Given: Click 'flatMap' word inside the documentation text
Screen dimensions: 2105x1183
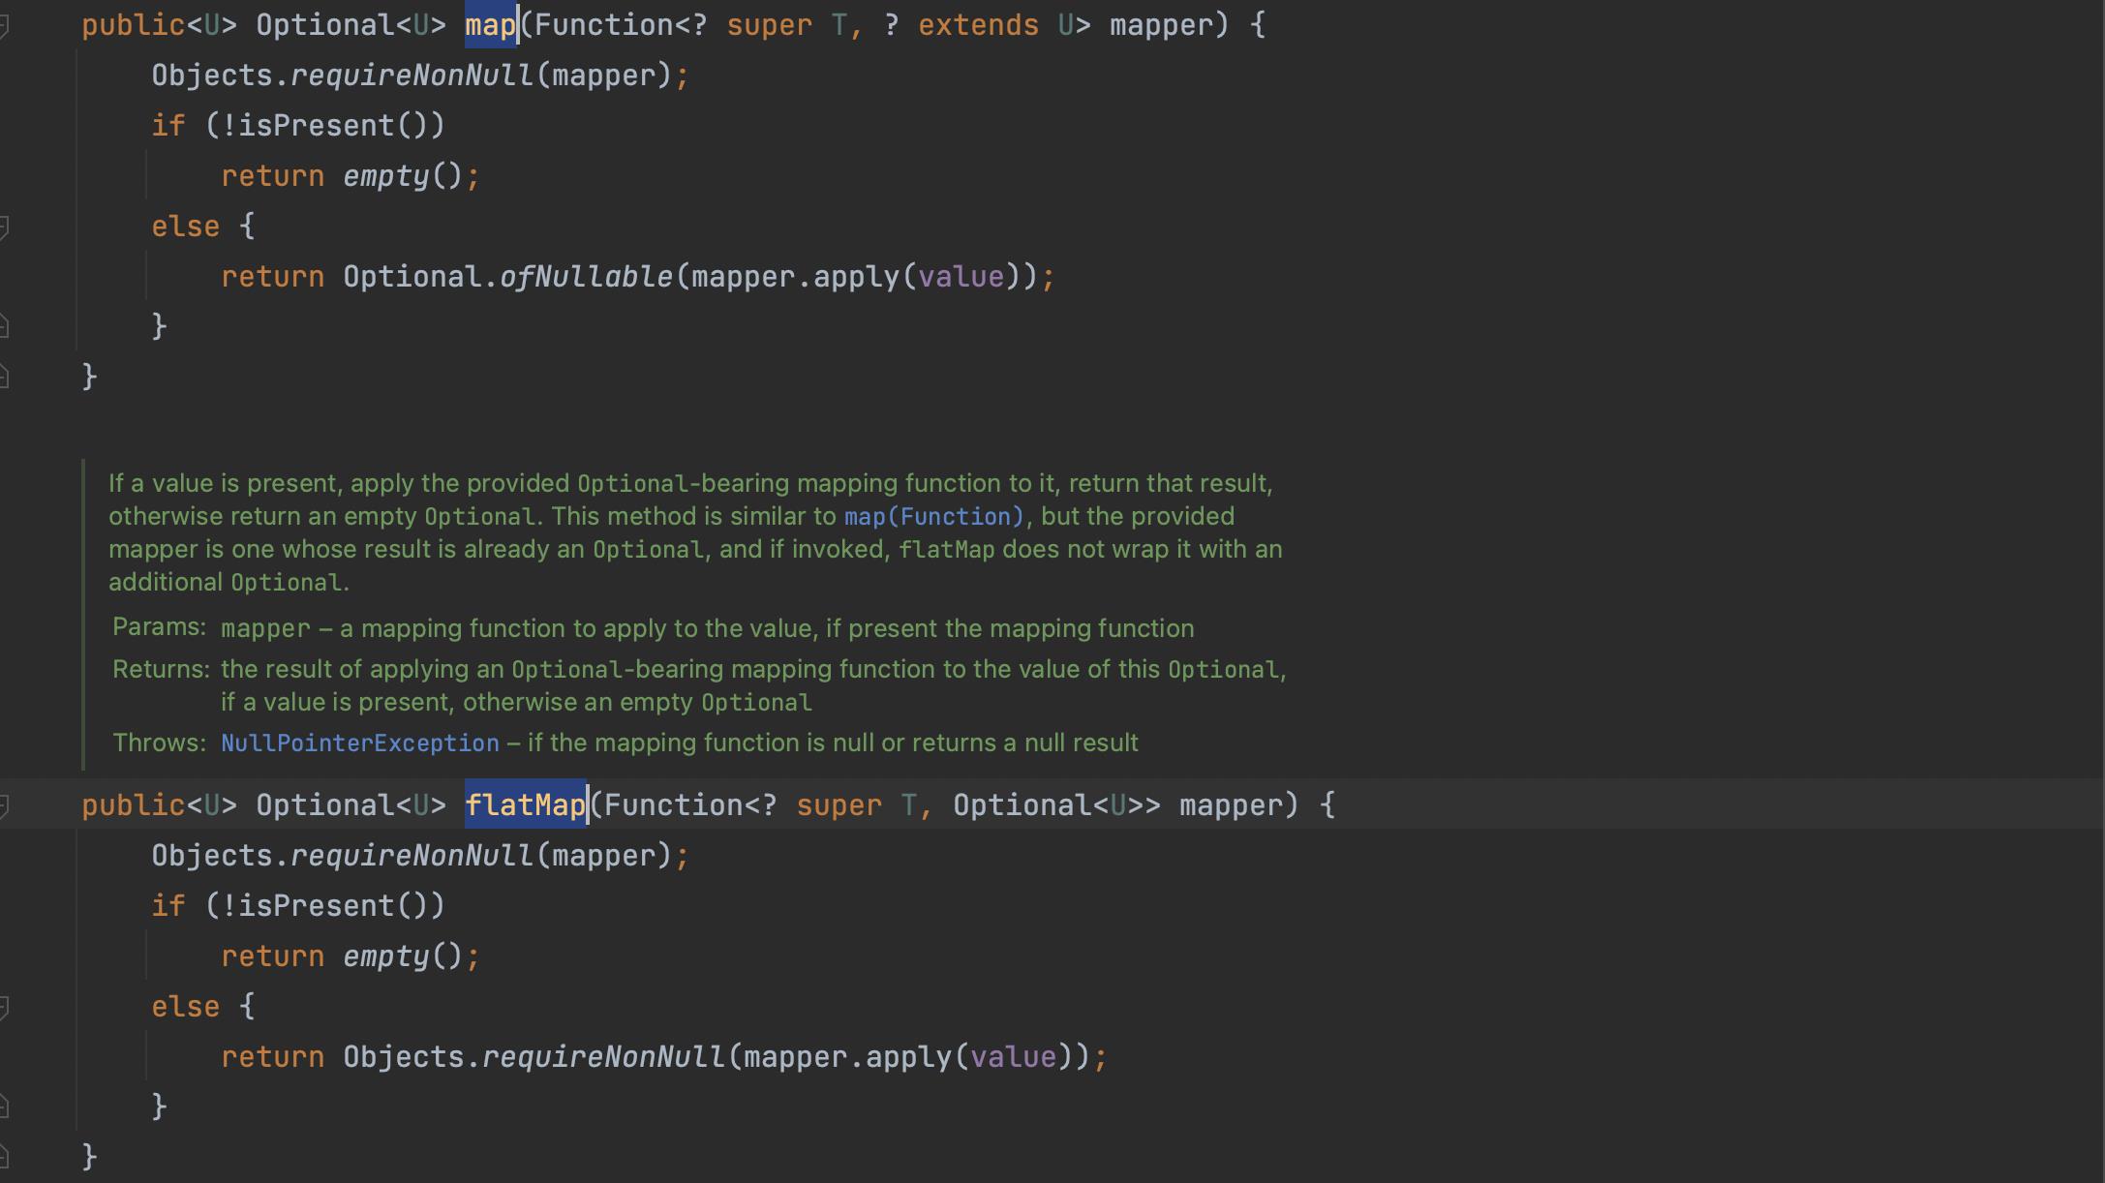Looking at the screenshot, I should coord(946,550).
